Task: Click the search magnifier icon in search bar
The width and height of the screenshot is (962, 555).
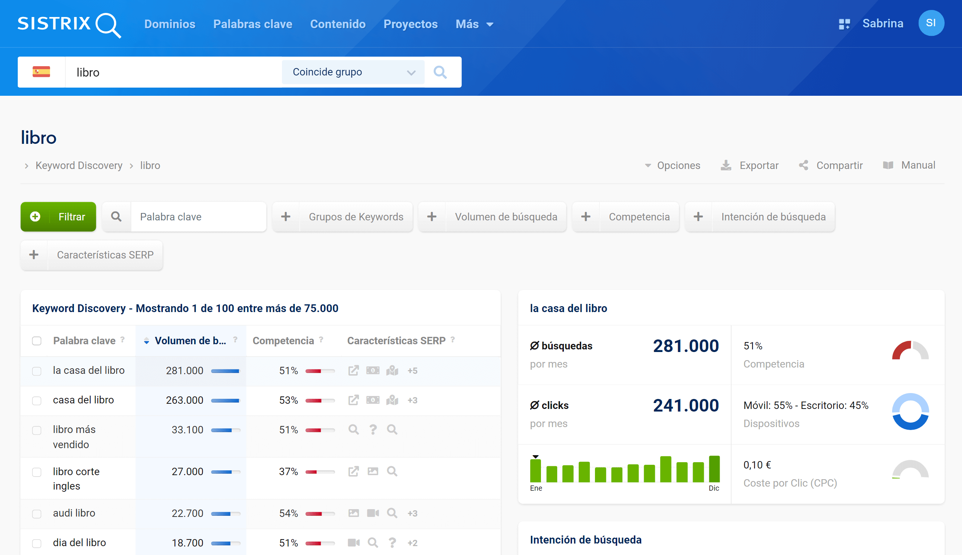Action: 440,72
